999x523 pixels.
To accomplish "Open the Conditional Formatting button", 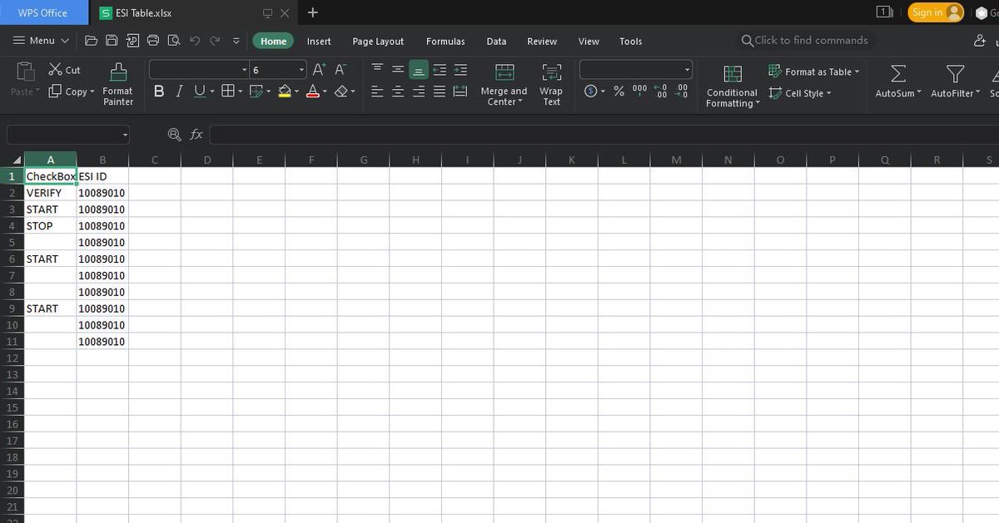I will click(732, 86).
